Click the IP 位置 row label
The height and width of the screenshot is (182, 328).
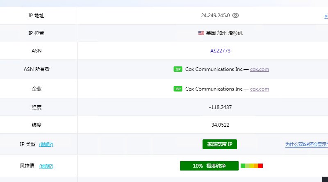pos(36,33)
